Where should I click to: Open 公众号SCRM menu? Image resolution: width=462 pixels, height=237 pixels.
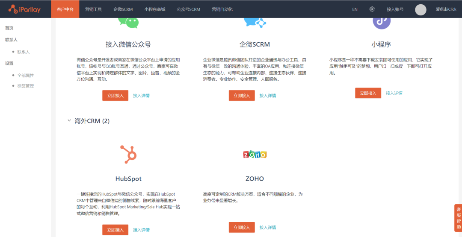(189, 9)
